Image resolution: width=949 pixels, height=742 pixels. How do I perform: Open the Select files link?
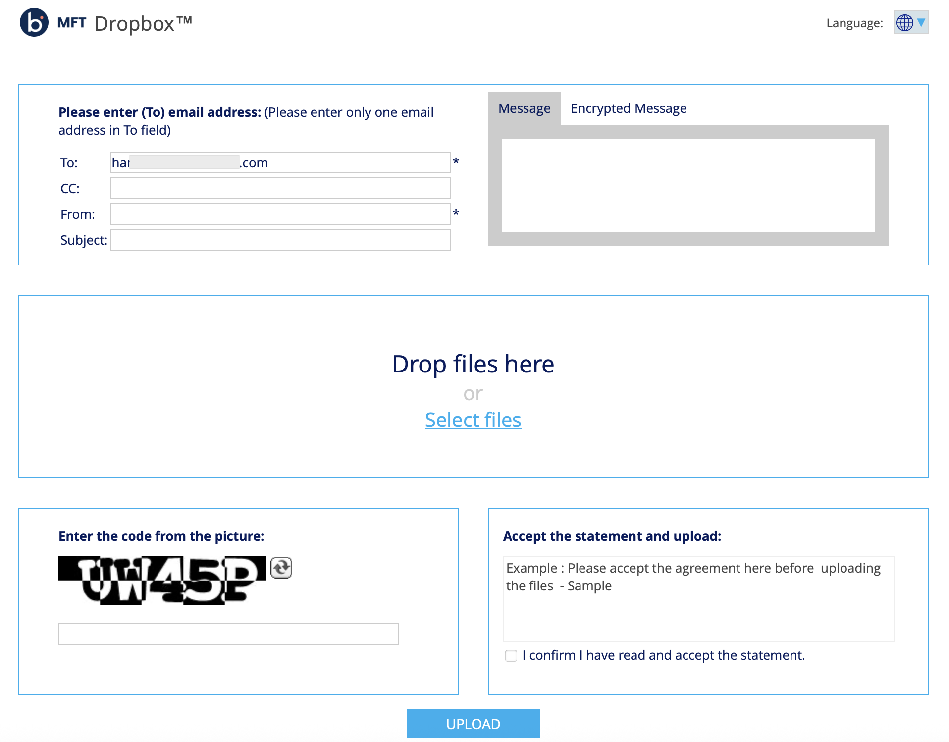click(473, 420)
